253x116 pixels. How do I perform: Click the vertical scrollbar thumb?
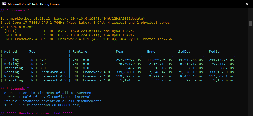pos(250,23)
